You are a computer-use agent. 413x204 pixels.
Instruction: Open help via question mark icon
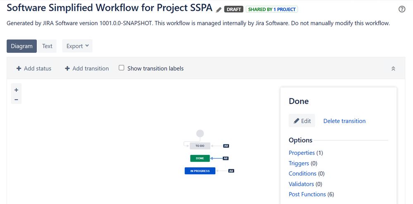[402, 9]
